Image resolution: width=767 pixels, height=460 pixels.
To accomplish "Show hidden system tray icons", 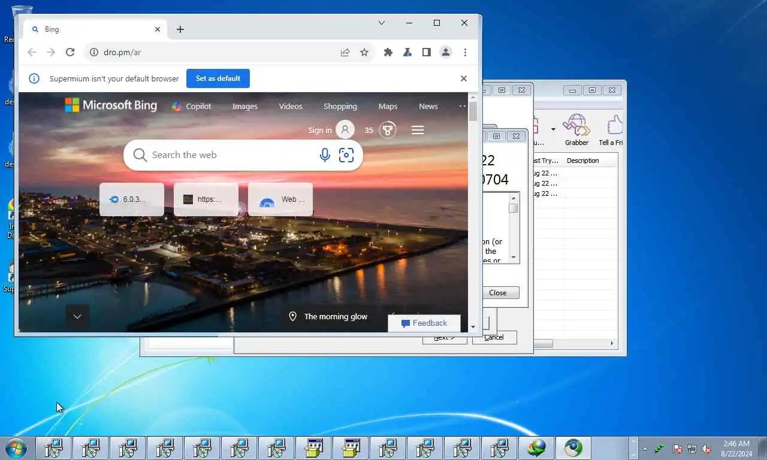I will click(x=645, y=449).
